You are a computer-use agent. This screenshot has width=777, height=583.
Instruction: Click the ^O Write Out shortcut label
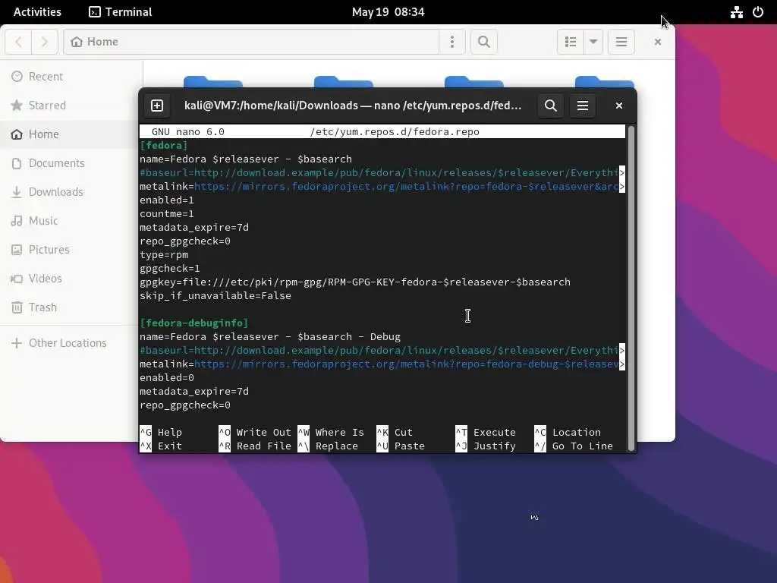(x=255, y=432)
